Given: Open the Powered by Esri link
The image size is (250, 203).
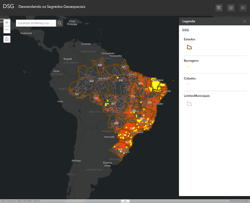Looking at the screenshot, I should click(x=239, y=201).
